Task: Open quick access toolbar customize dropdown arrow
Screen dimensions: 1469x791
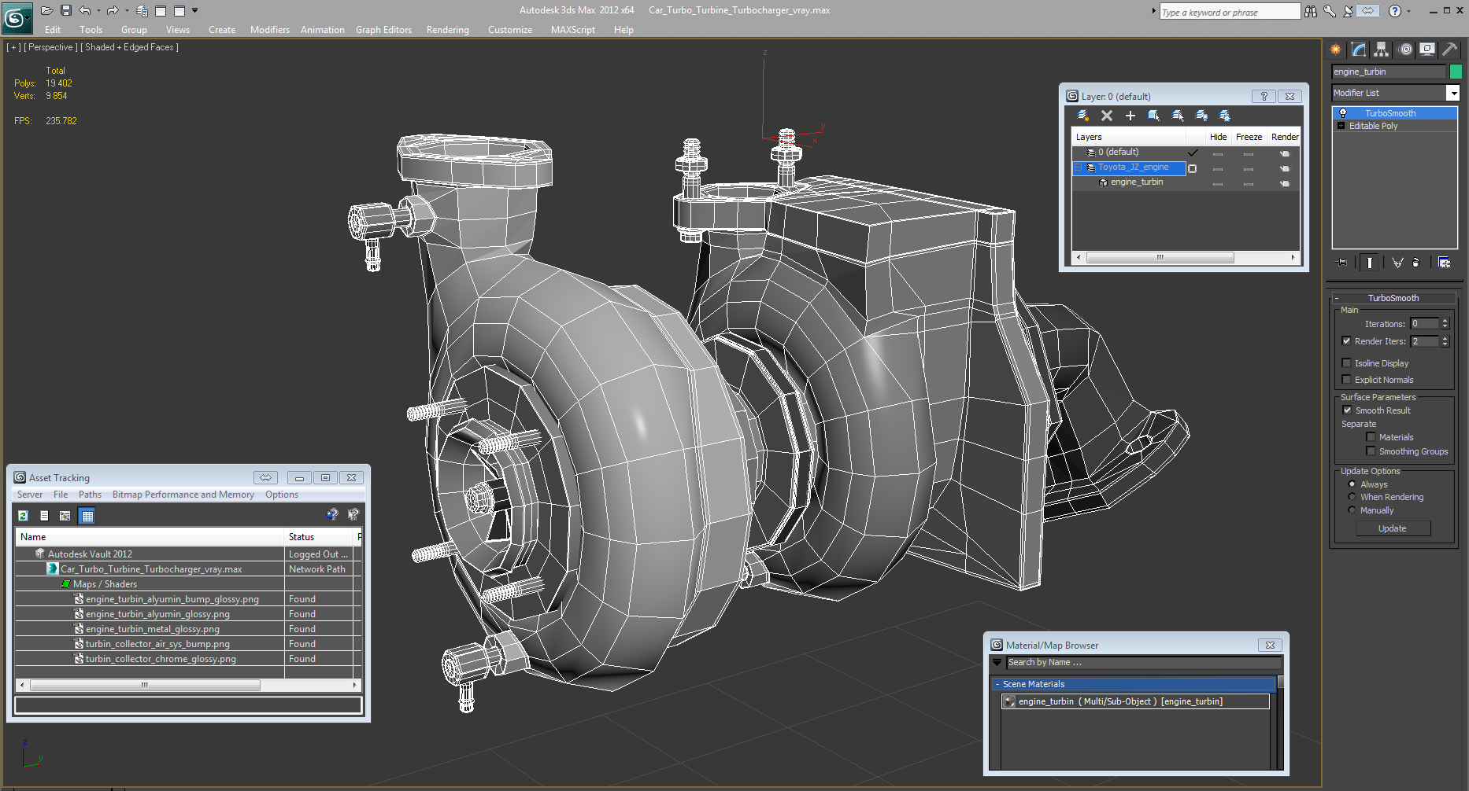Action: coord(195,10)
